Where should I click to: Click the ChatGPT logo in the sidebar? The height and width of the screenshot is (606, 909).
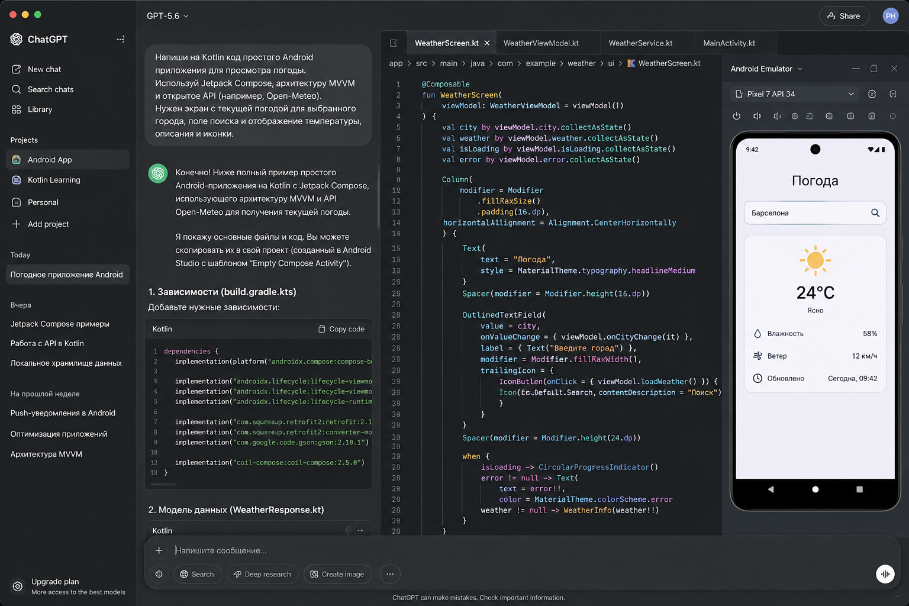point(17,39)
